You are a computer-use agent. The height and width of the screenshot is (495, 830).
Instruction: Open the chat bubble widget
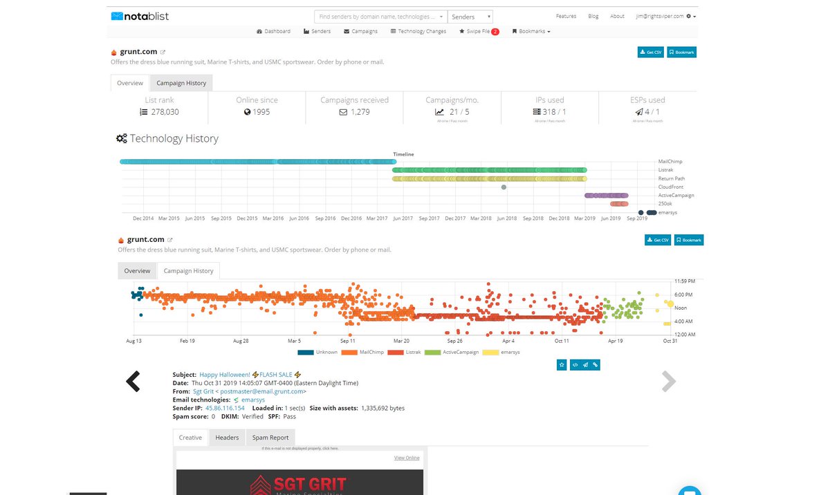coord(689,491)
